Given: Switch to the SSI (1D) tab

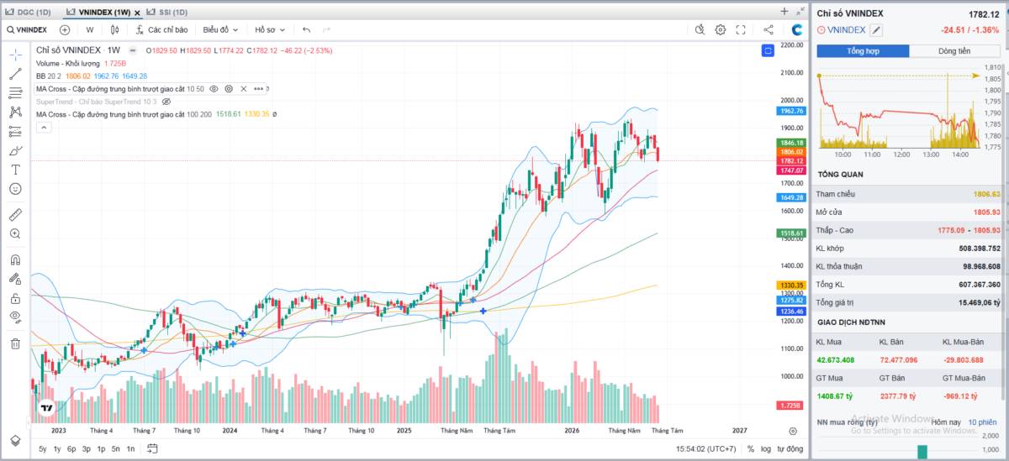Looking at the screenshot, I should click(166, 12).
